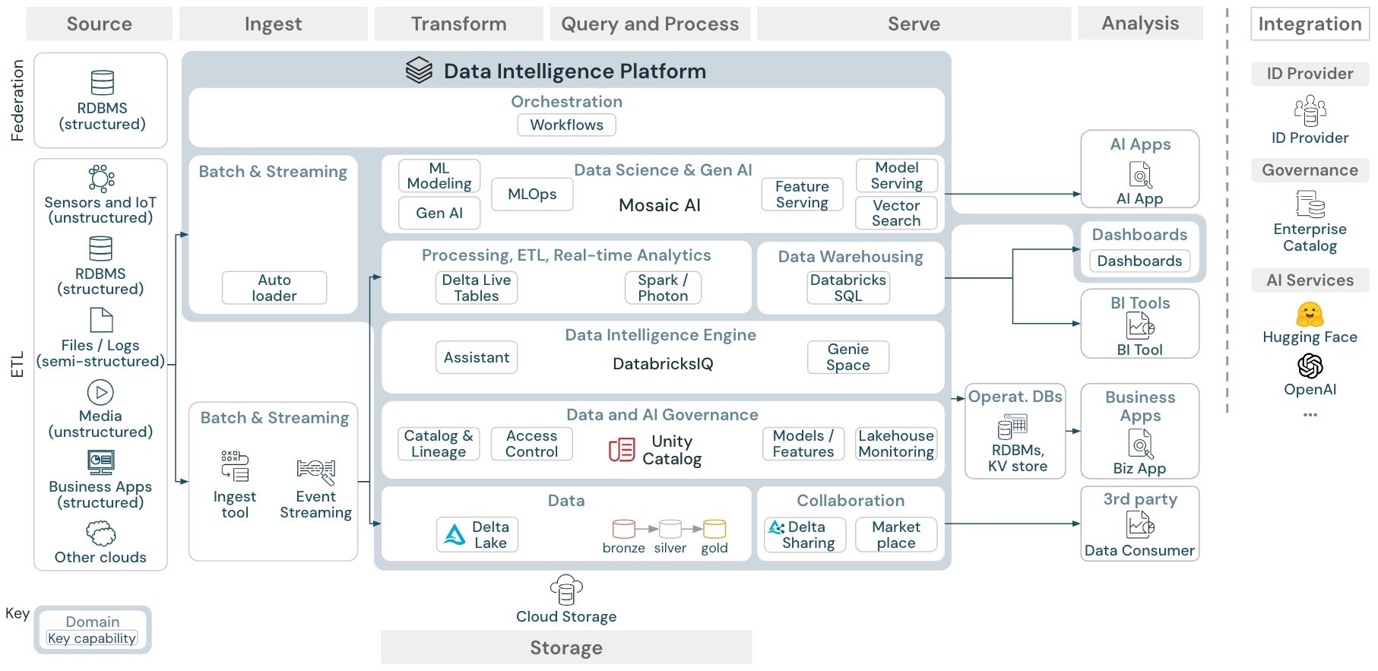Viewport: 1378px width, 671px height.
Task: Select the Transform column header
Action: (458, 24)
